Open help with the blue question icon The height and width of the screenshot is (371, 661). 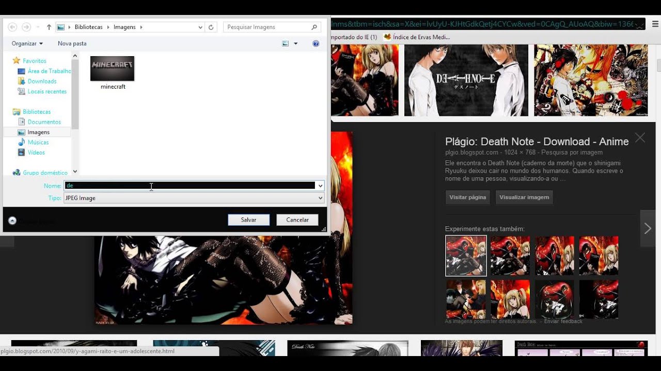click(316, 43)
